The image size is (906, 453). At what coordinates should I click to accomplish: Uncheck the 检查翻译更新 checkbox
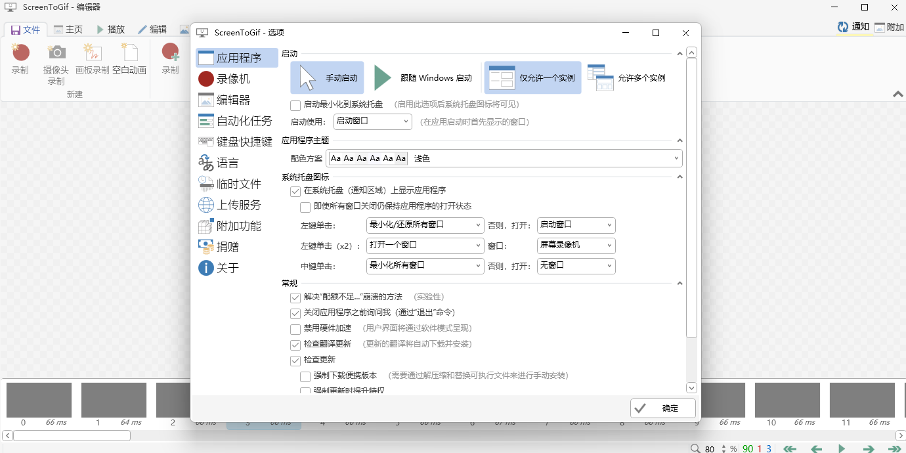295,345
